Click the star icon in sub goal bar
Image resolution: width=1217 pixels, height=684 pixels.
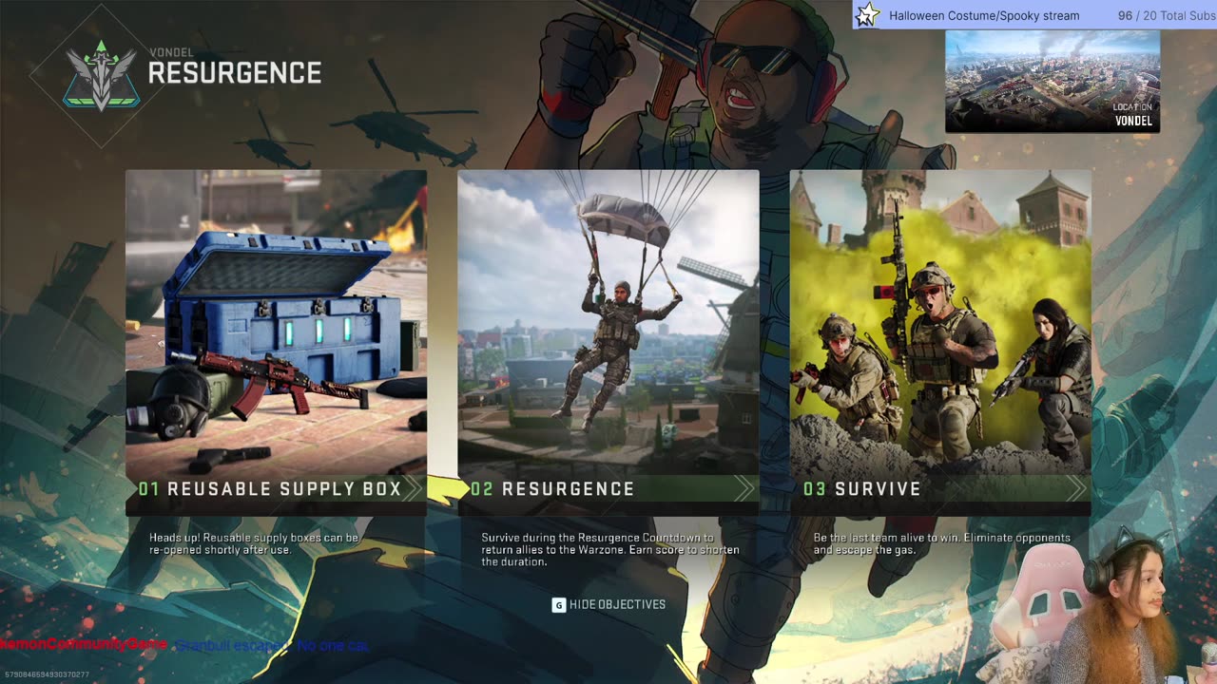(x=867, y=15)
